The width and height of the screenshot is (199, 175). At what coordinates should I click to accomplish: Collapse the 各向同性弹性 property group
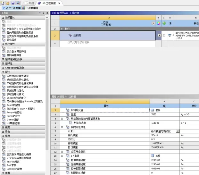pos(62,127)
